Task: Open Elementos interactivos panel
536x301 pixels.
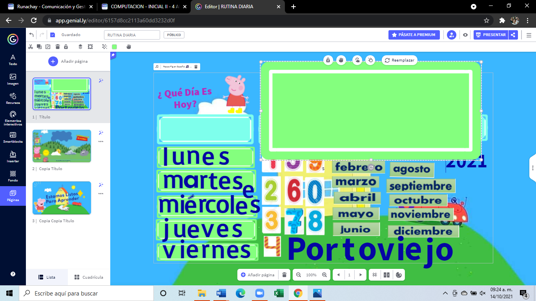Action: pos(13,117)
